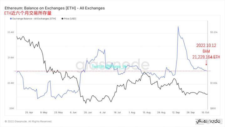Image resolution: width=225 pixels, height=127 pixels.
Task: Click the 10. Oct date on the x-axis
Action: (x=205, y=112)
